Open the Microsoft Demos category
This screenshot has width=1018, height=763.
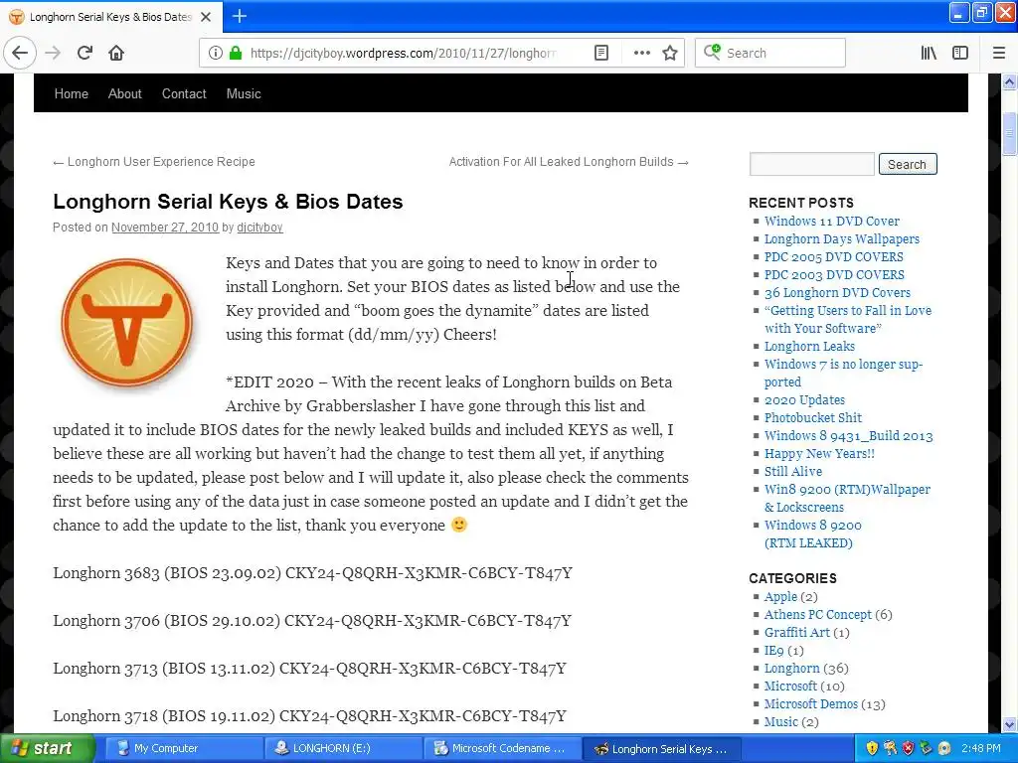tap(811, 704)
